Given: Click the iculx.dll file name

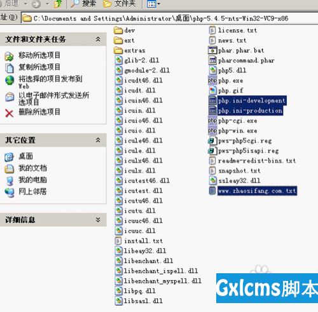Looking at the screenshot, I should coord(140,170).
